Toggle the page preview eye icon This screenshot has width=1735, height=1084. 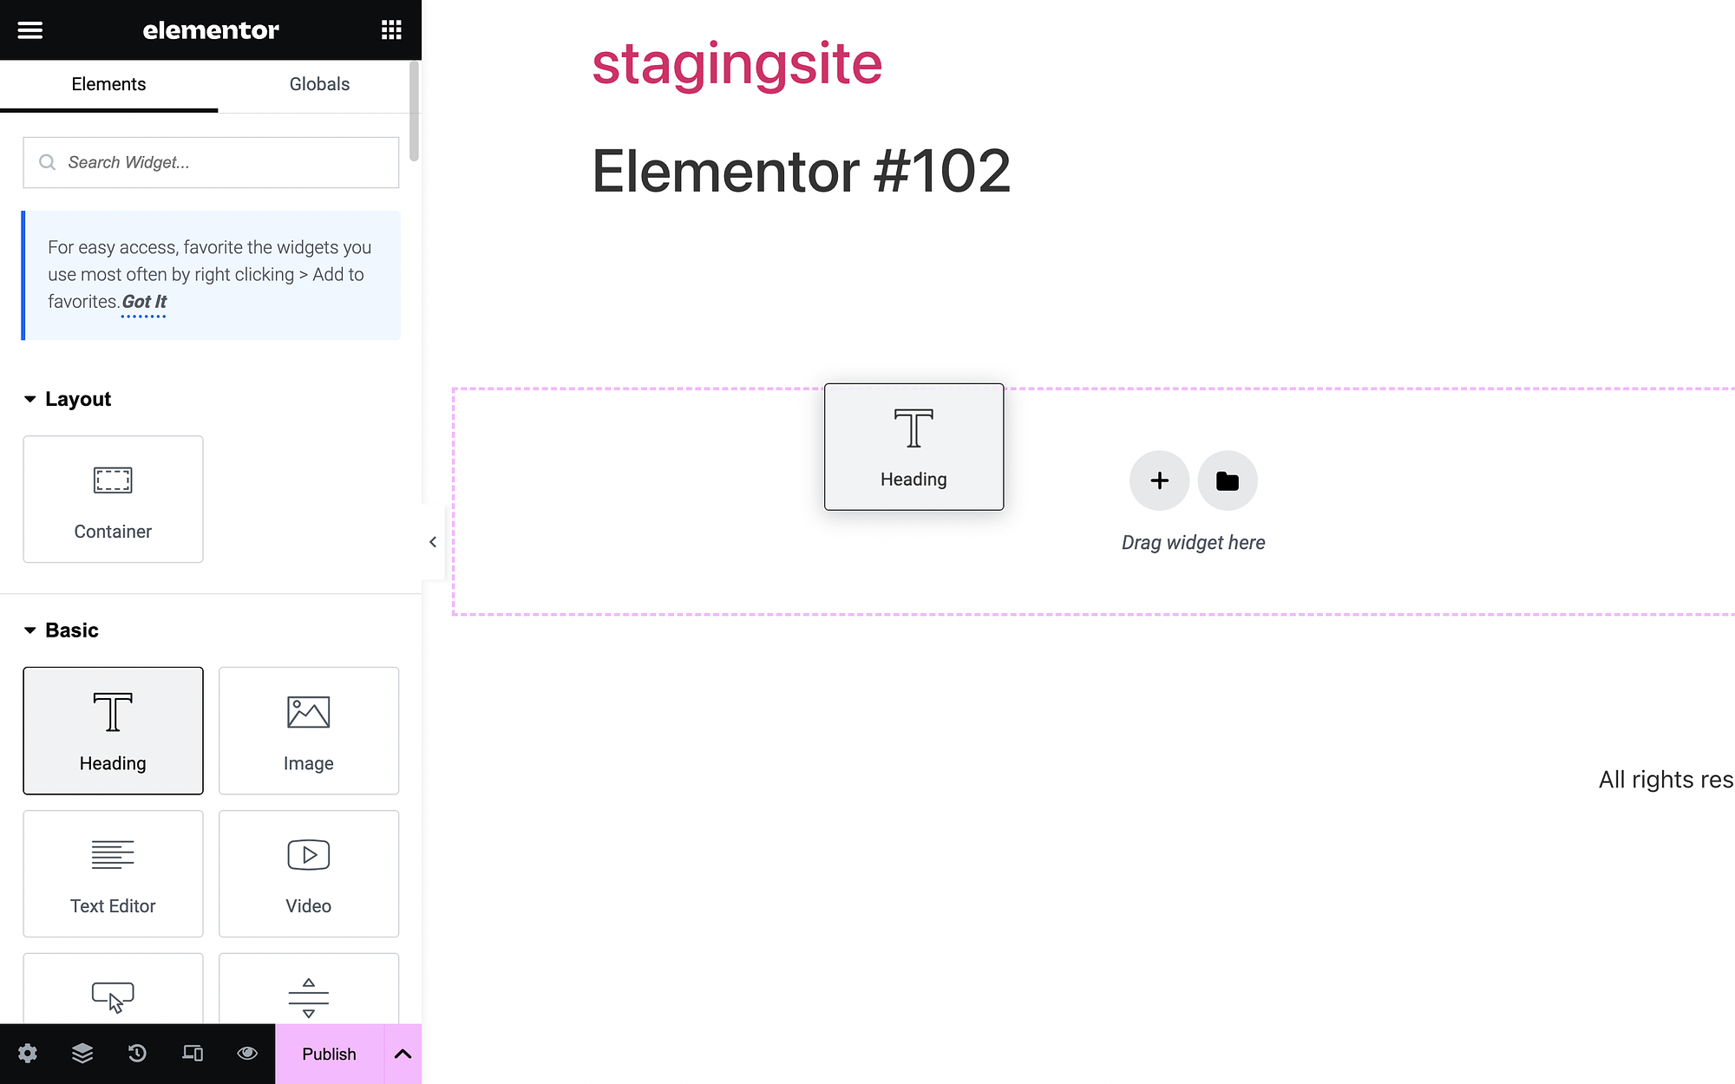click(x=247, y=1053)
